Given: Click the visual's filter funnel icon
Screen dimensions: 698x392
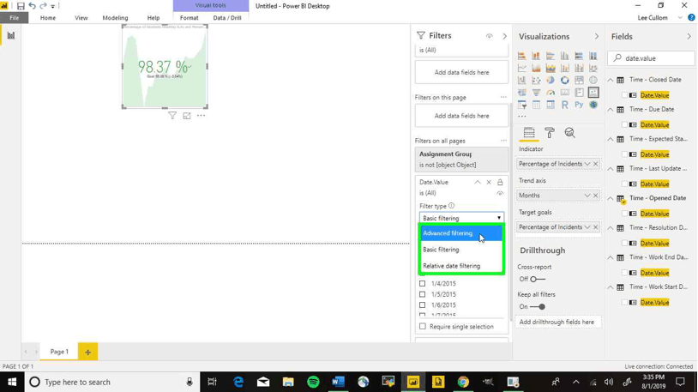Looking at the screenshot, I should (x=172, y=116).
